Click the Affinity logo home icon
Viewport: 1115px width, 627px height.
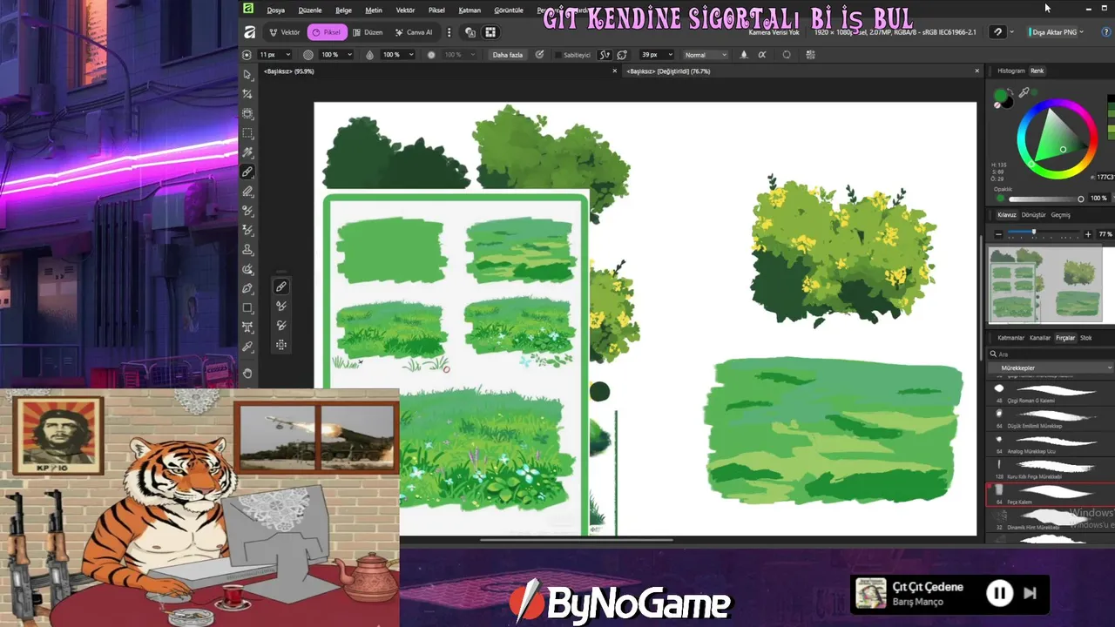249,32
